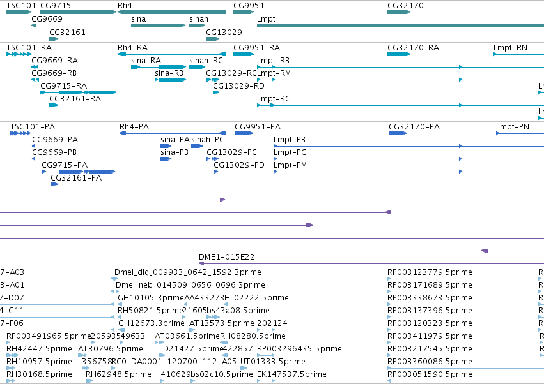544x384 pixels.
Task: Select the sinah-PC protein label
Action: click(208, 140)
